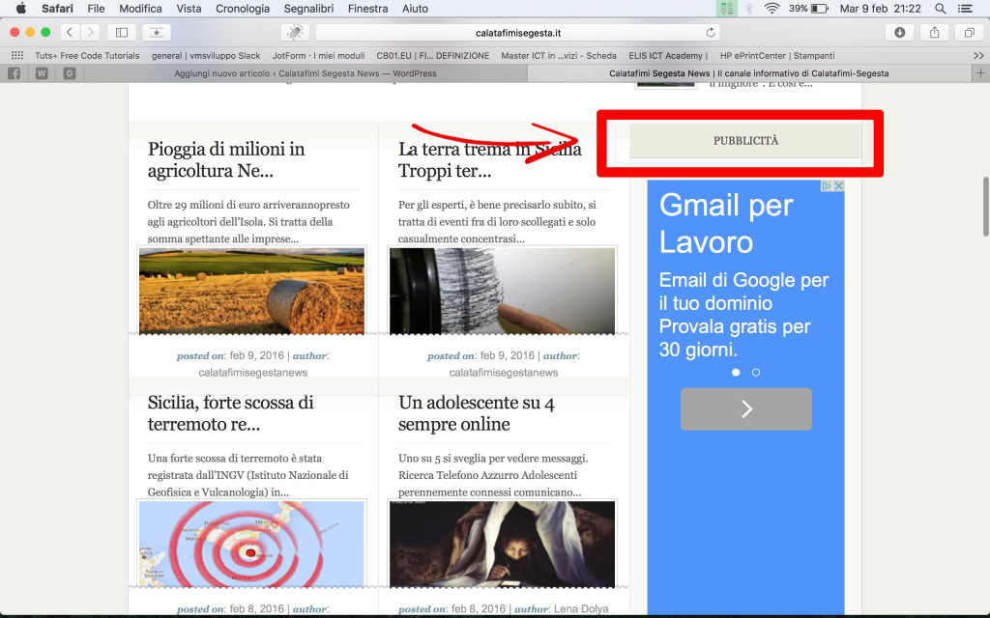The height and width of the screenshot is (618, 990).
Task: Click the red close window button
Action: pyautogui.click(x=15, y=32)
